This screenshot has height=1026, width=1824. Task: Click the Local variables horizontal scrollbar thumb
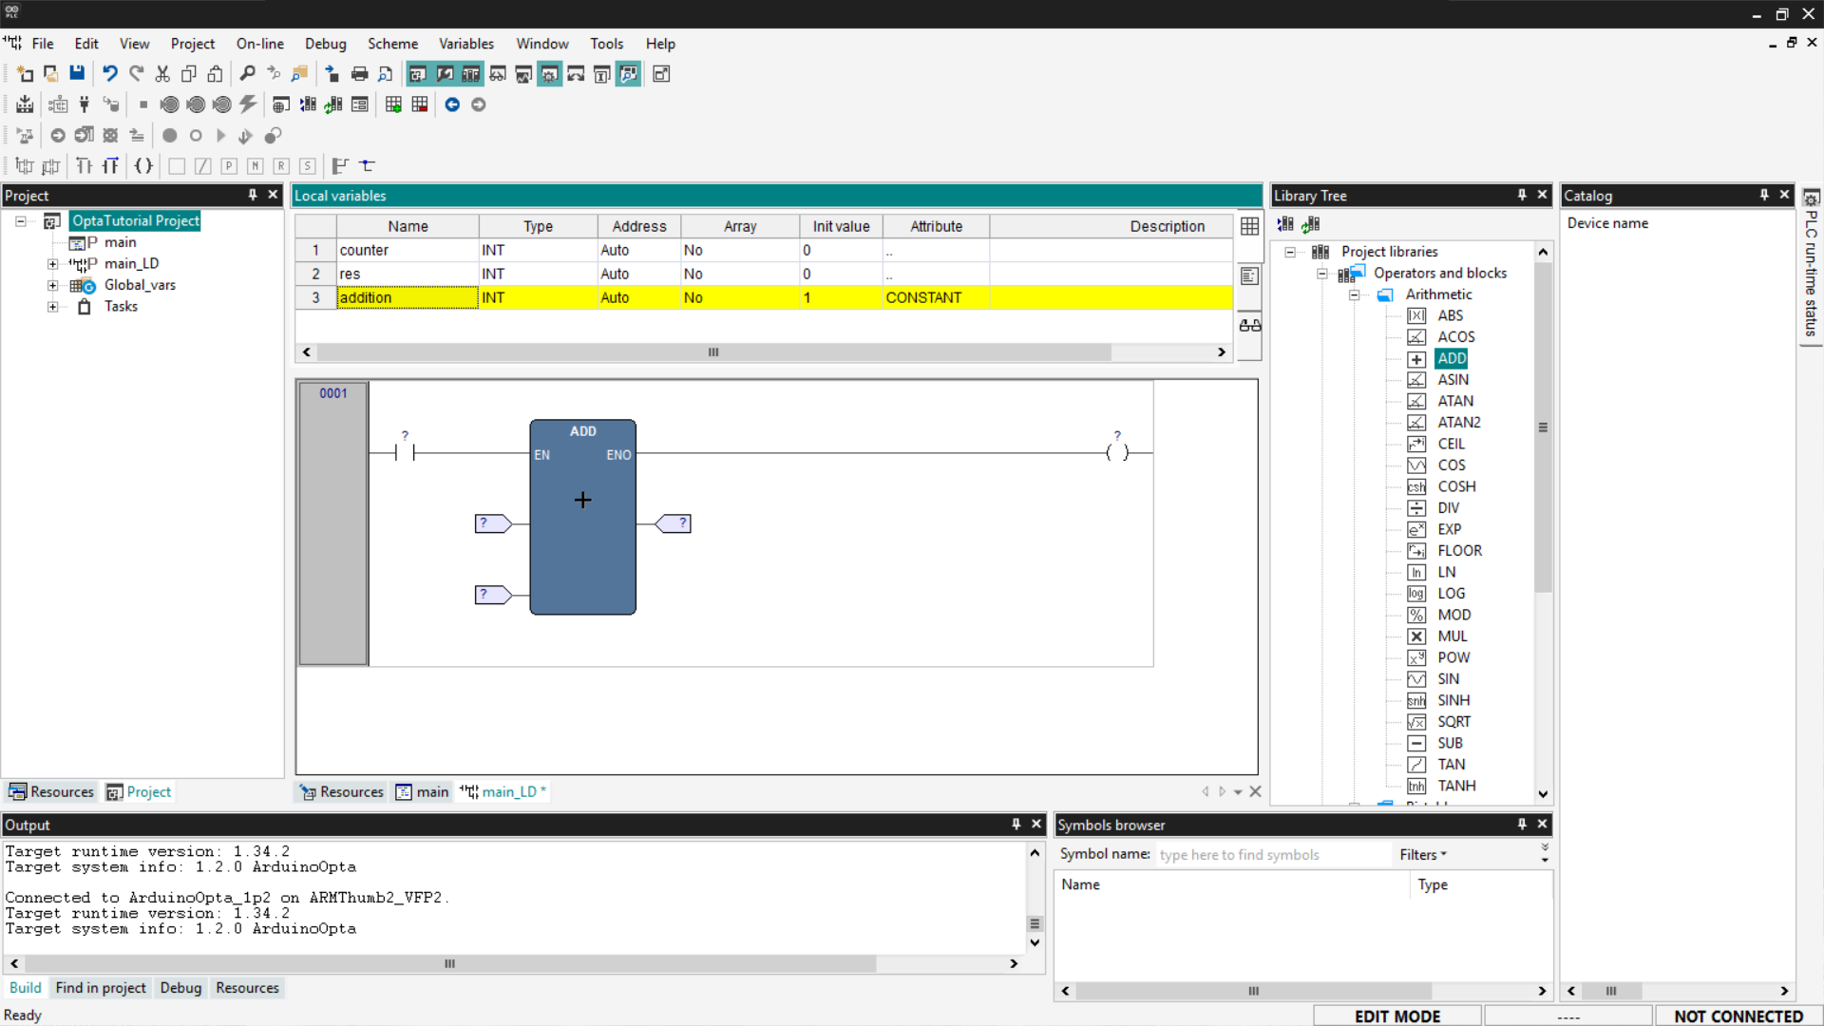coord(712,352)
